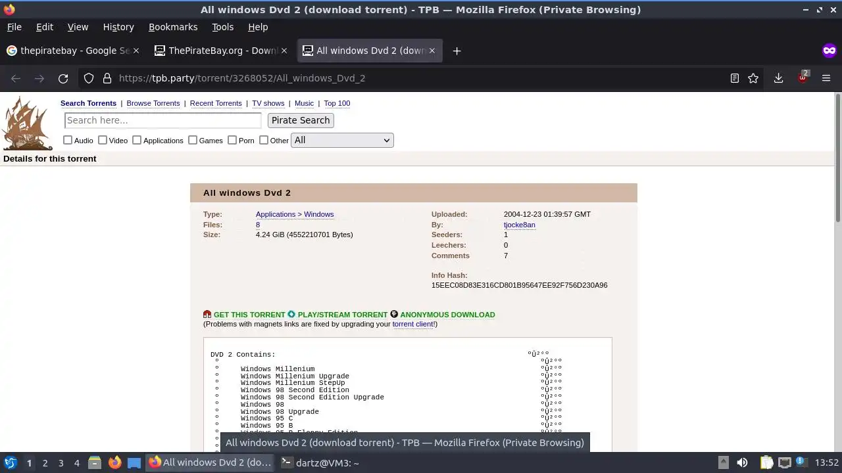Viewport: 842px width, 473px height.
Task: Open the Bookmarks menu
Action: point(173,27)
